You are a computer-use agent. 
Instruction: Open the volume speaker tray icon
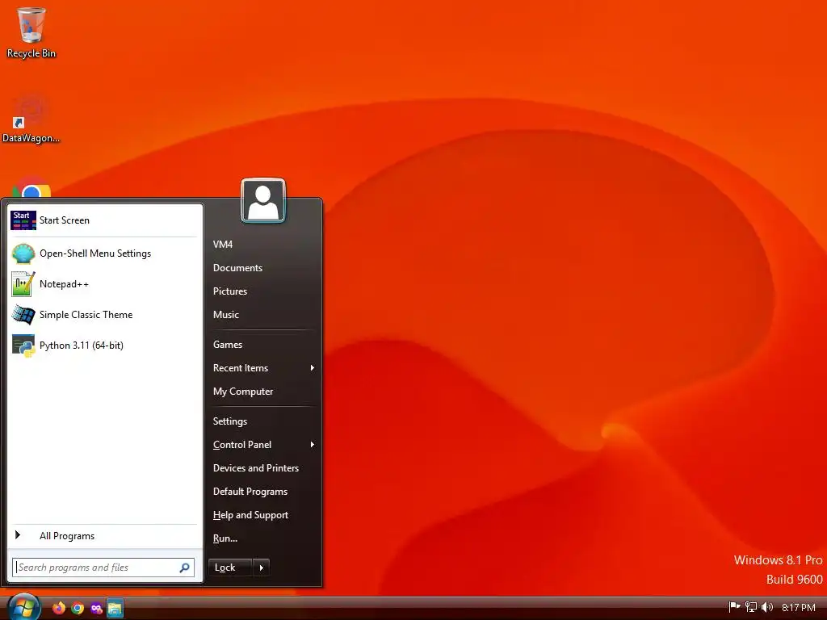click(x=767, y=607)
